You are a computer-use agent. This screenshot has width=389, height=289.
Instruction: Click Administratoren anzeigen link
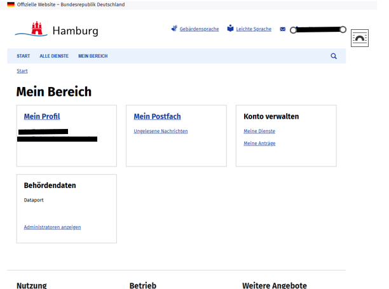coord(52,227)
